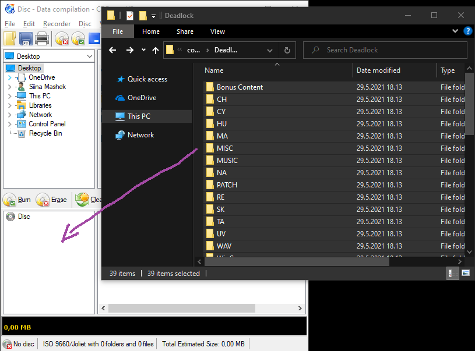Expand the Libraries tree node

tap(10, 105)
